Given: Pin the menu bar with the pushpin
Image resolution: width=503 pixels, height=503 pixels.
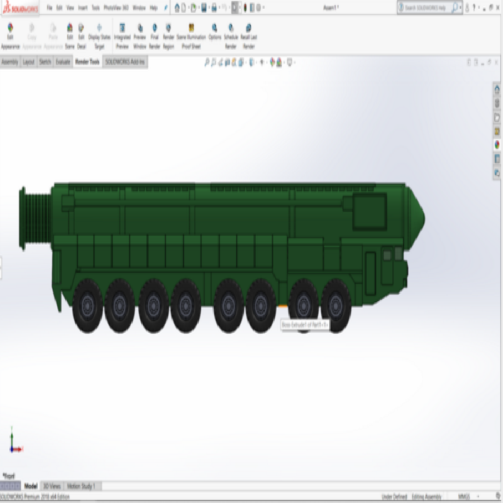Looking at the screenshot, I should click(165, 8).
